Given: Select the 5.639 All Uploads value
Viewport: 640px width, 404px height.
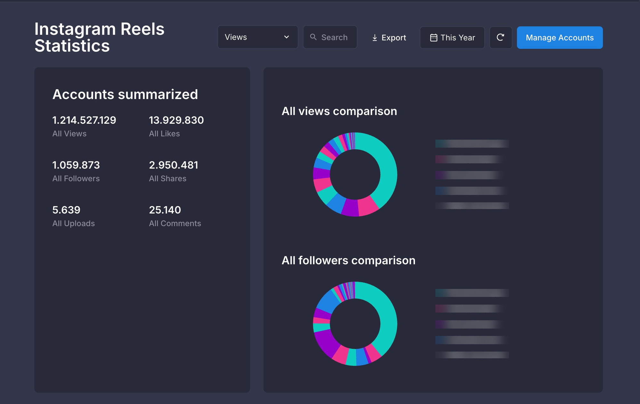Looking at the screenshot, I should coord(66,210).
